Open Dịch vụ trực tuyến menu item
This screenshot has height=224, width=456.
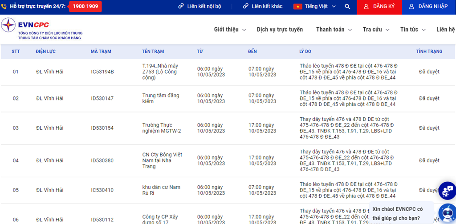click(x=280, y=30)
